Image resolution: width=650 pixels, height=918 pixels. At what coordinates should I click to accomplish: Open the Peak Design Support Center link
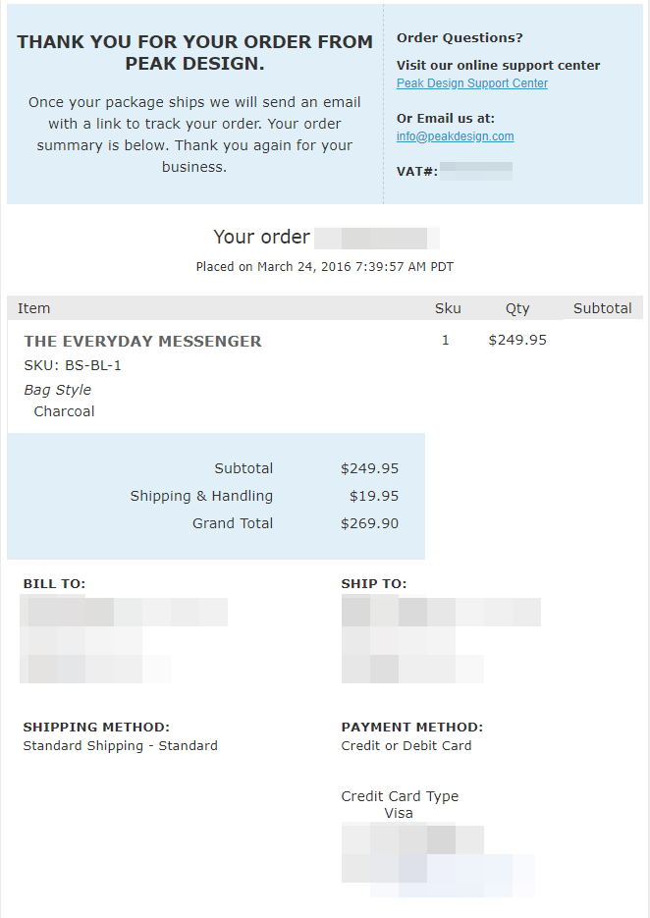coord(471,83)
